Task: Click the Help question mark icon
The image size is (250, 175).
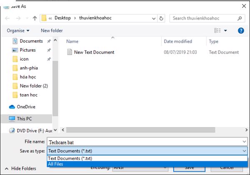Action: point(240,30)
